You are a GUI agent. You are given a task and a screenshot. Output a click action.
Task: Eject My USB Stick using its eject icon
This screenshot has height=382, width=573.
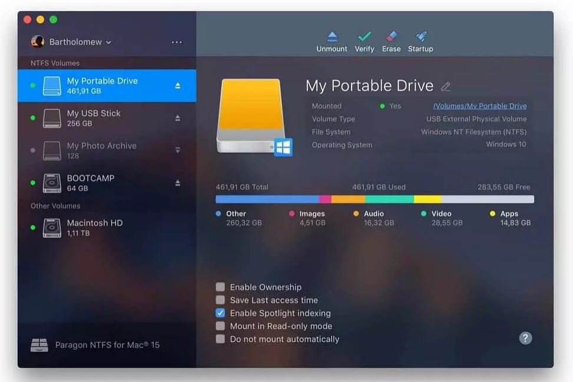tap(178, 118)
